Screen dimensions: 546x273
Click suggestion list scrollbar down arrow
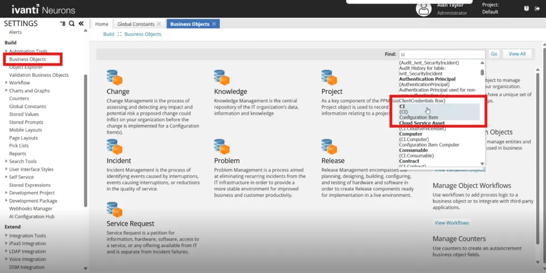(482, 163)
